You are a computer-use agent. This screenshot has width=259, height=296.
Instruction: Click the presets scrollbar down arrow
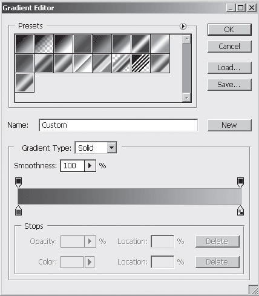[187, 98]
